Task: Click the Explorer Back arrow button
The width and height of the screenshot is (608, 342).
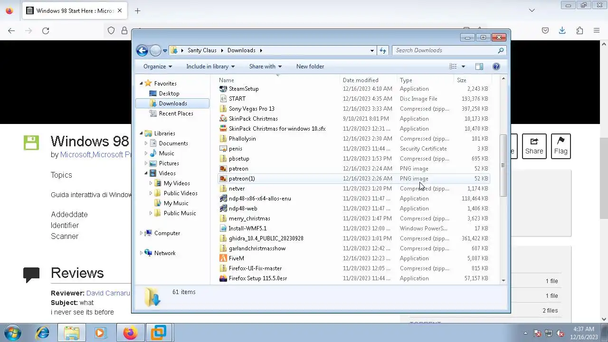Action: [142, 50]
